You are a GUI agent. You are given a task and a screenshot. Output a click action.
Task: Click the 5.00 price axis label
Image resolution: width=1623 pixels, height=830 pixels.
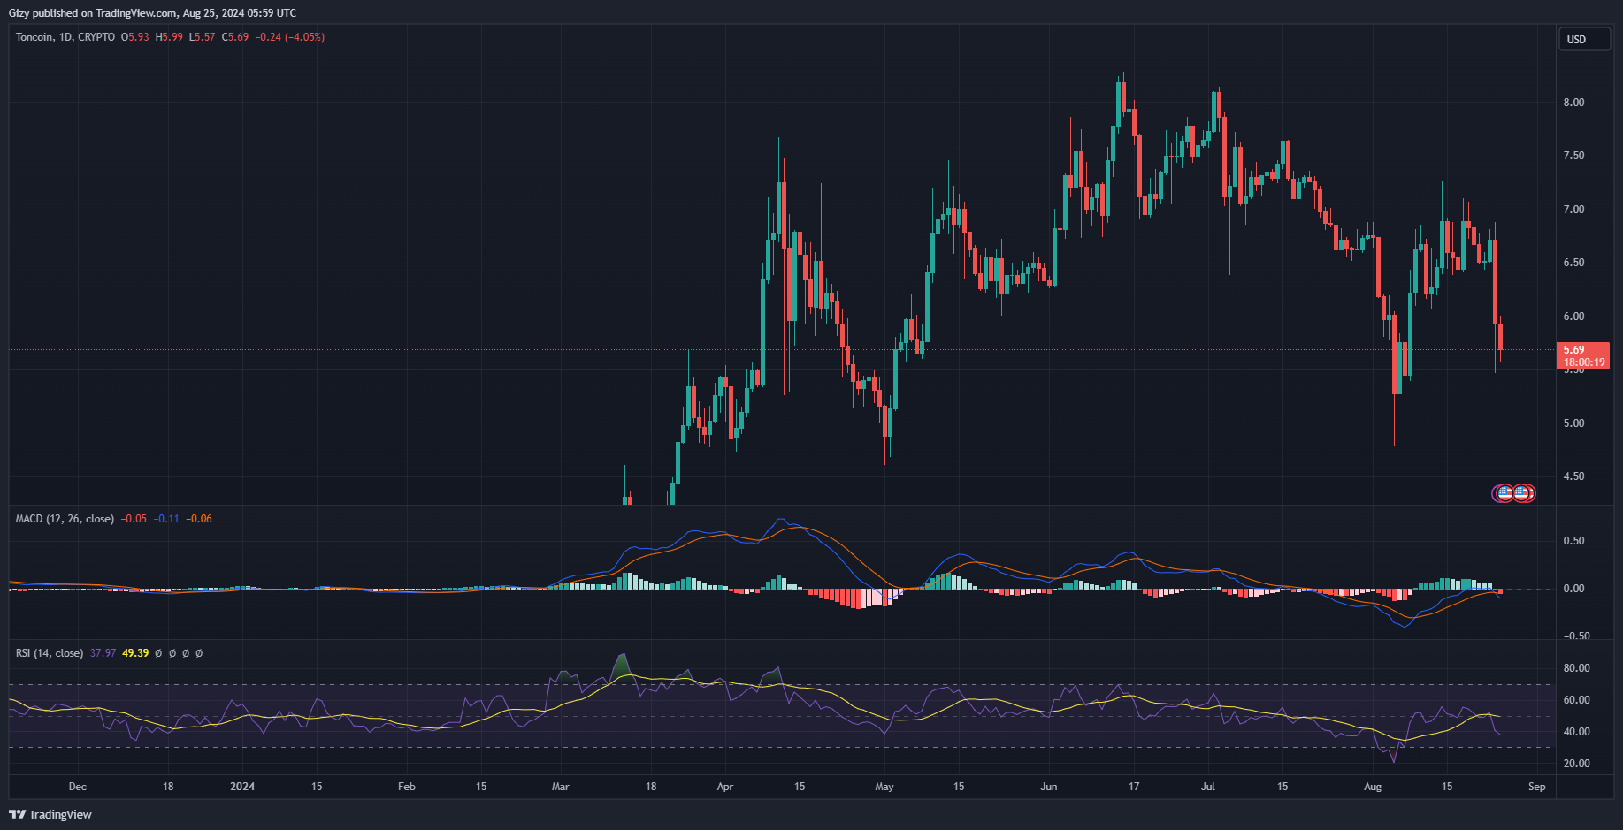pyautogui.click(x=1573, y=423)
